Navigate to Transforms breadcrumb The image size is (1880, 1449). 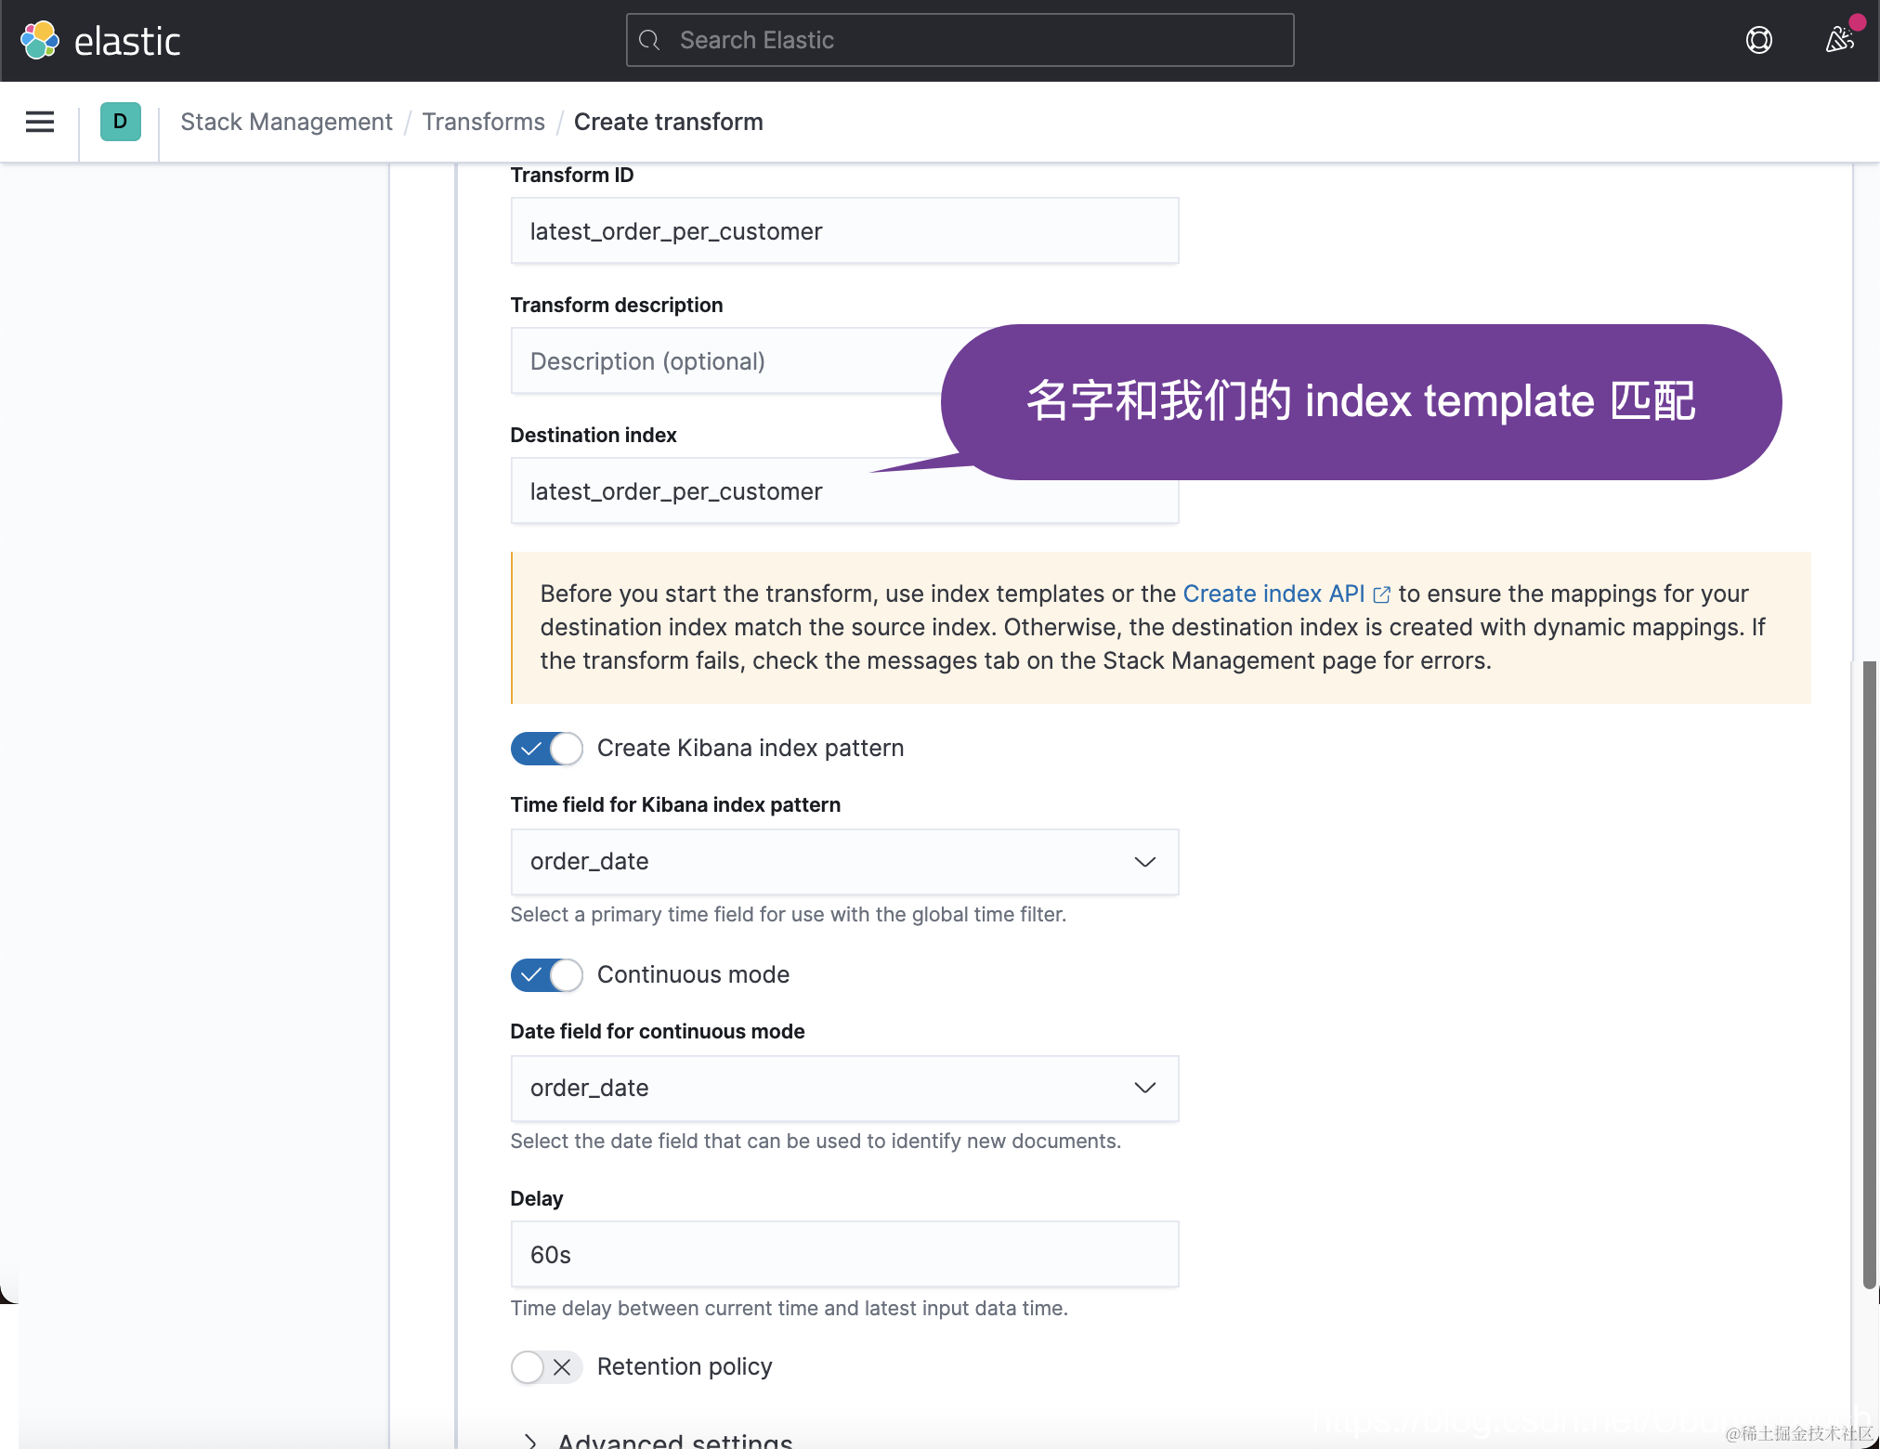[x=483, y=122]
